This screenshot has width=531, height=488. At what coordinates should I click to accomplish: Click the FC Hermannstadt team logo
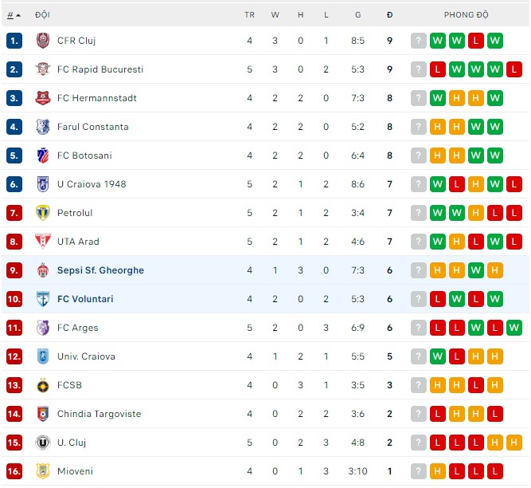43,98
